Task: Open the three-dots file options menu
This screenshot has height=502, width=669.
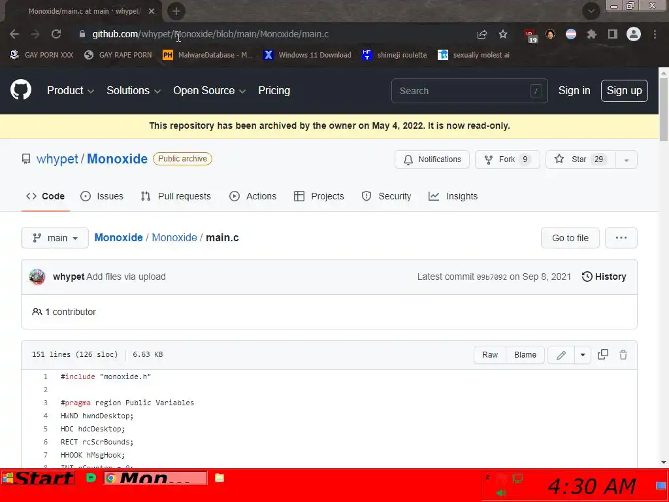Action: (621, 238)
